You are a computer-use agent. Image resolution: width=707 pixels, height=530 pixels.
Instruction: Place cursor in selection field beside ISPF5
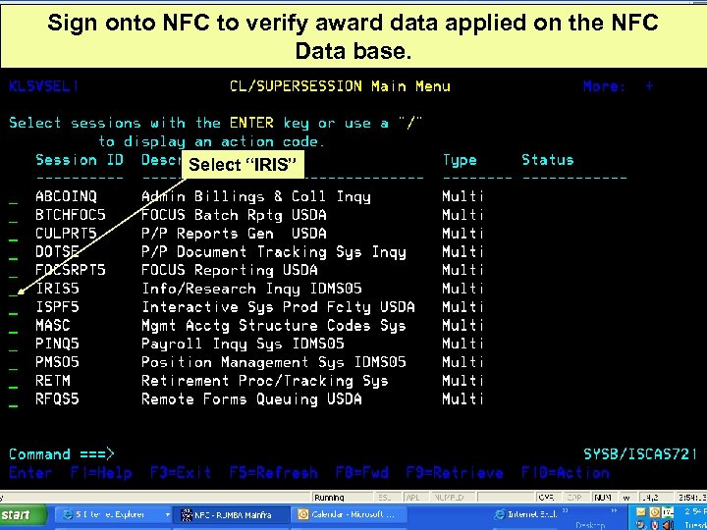click(x=13, y=313)
